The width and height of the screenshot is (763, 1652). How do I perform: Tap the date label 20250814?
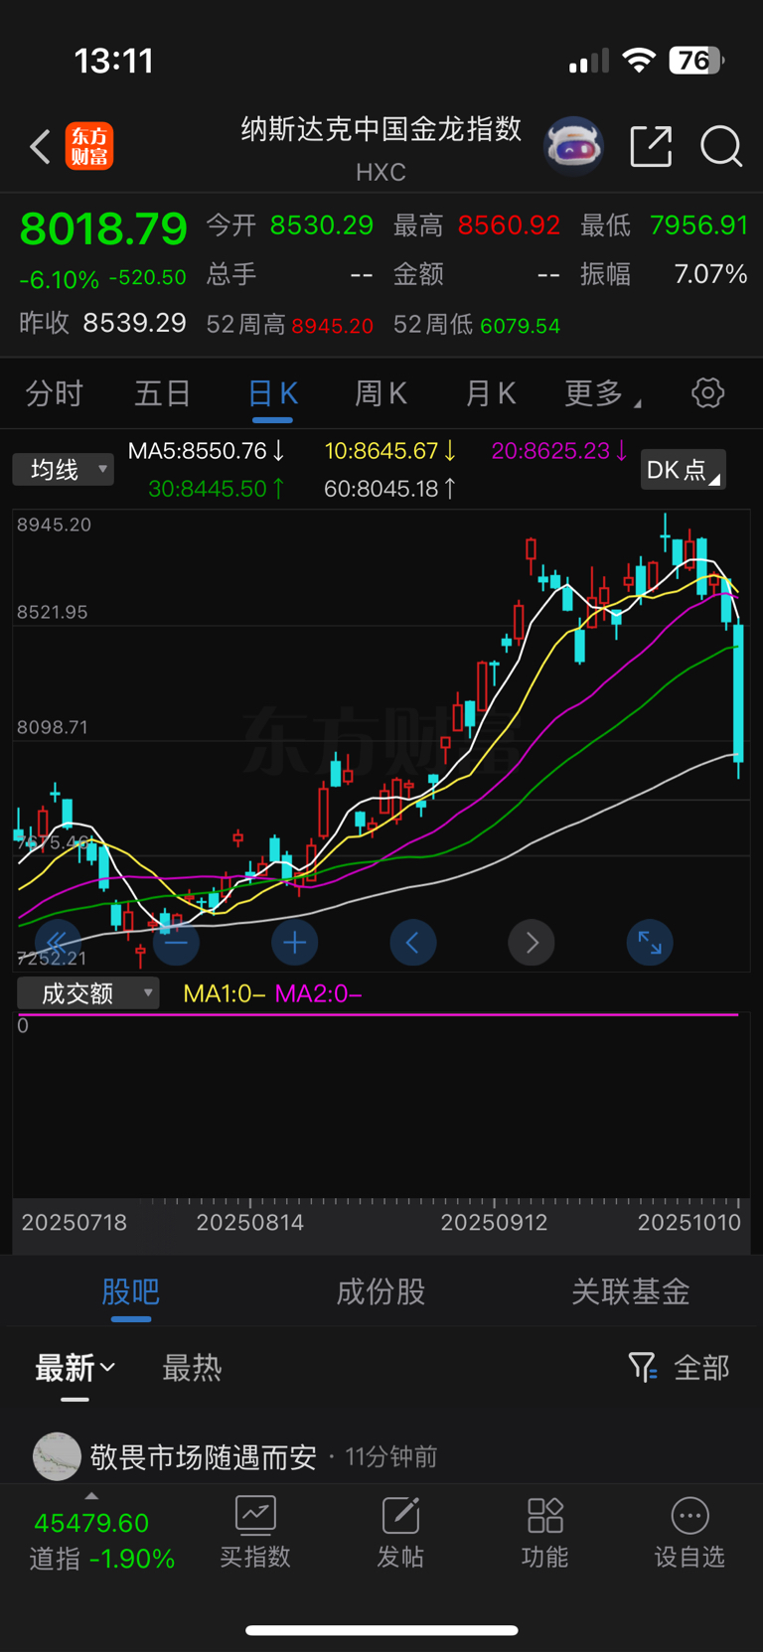(250, 1223)
